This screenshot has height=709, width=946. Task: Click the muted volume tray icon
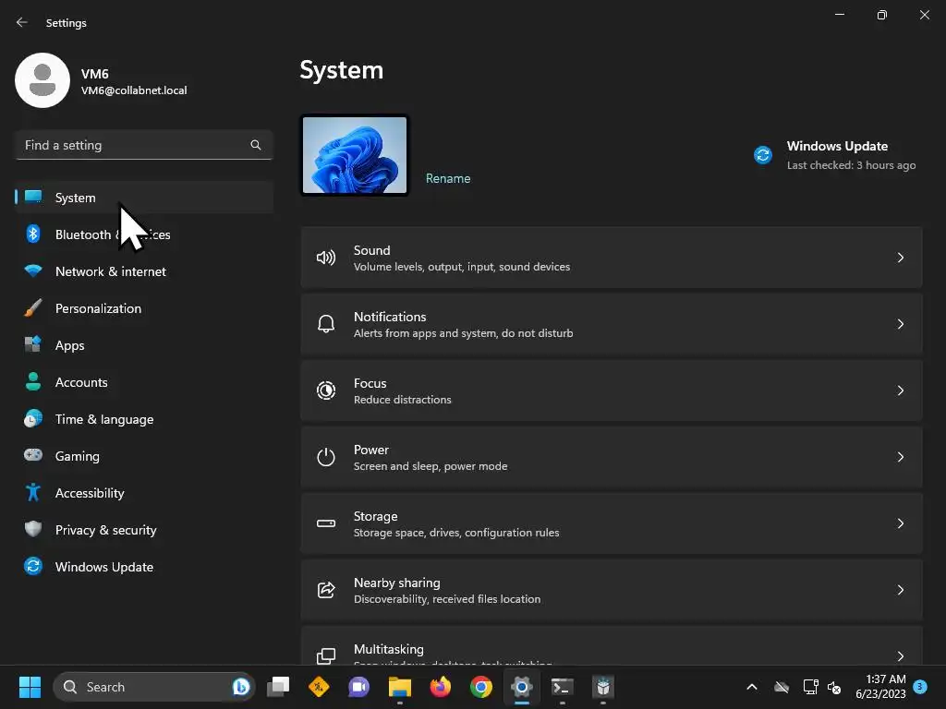834,687
